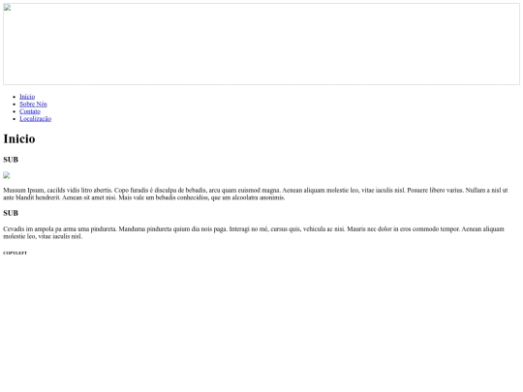This screenshot has height=392, width=523.
Task: Open the Inicio navigation link
Action: pyautogui.click(x=27, y=97)
